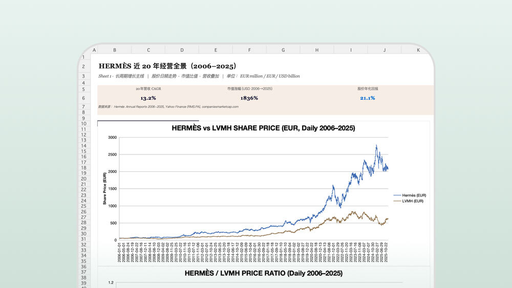
Task: Click the 2000 y-axis label
Action: point(112,171)
